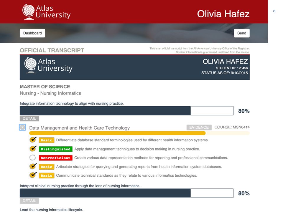Click the Basic label for Articulate strategies
The image size is (283, 212).
tap(47, 167)
